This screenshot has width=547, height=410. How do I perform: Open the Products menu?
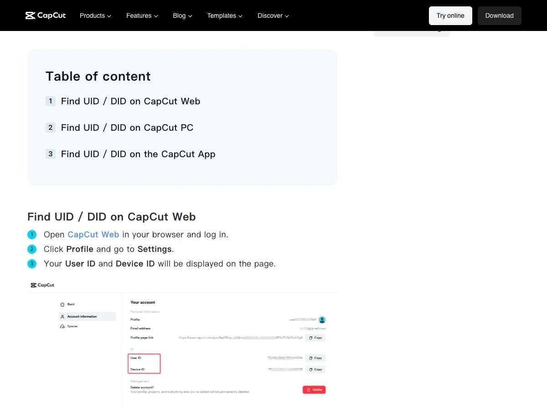95,15
